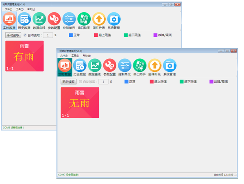Open 历史数据 icon in the back window
The height and width of the screenshot is (184, 244).
(24, 20)
